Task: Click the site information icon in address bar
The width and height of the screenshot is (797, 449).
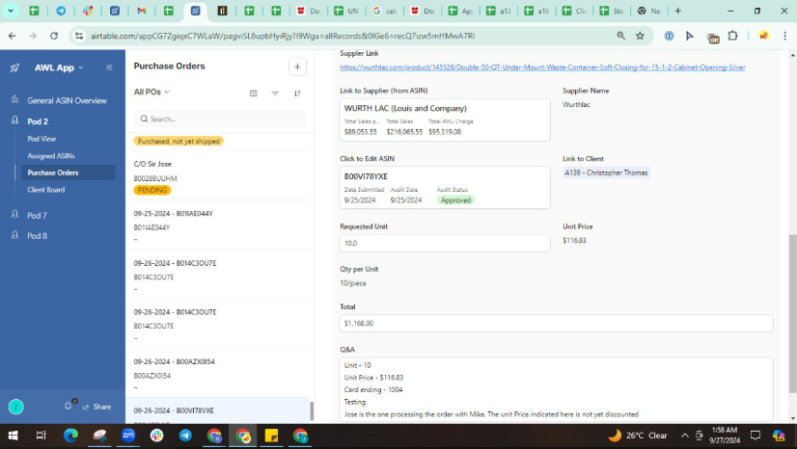Action: pyautogui.click(x=79, y=36)
